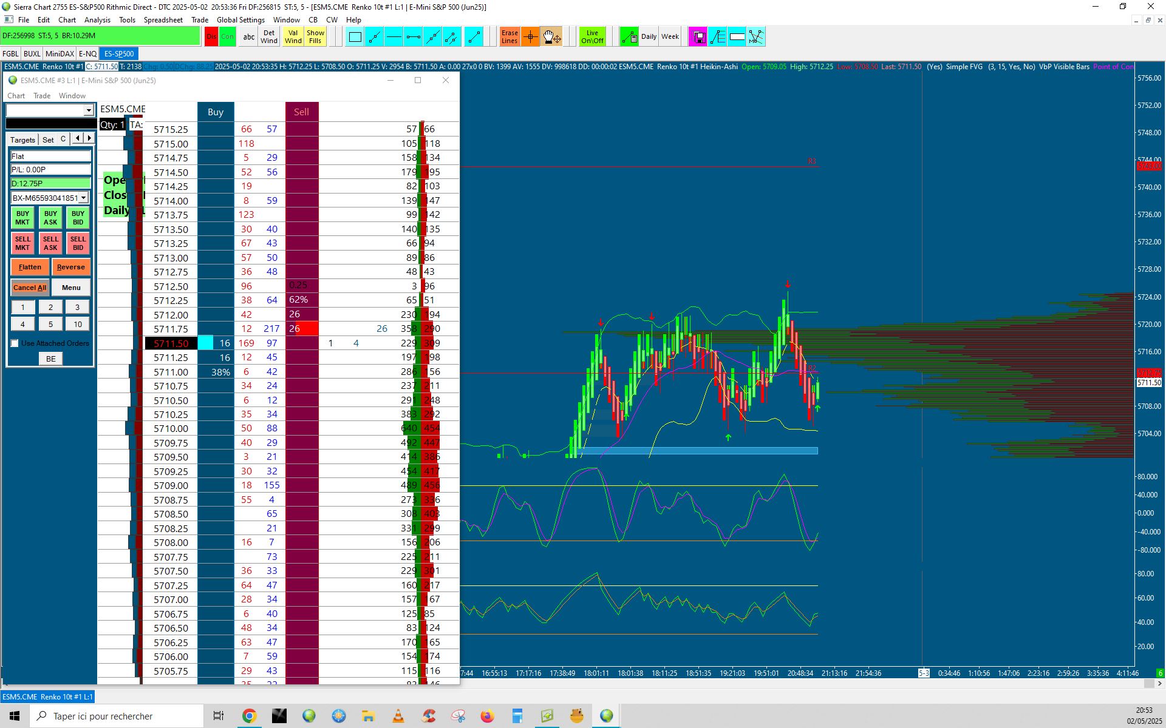Image resolution: width=1166 pixels, height=728 pixels.
Task: Click the blue horizontal zone on chart
Action: [698, 451]
